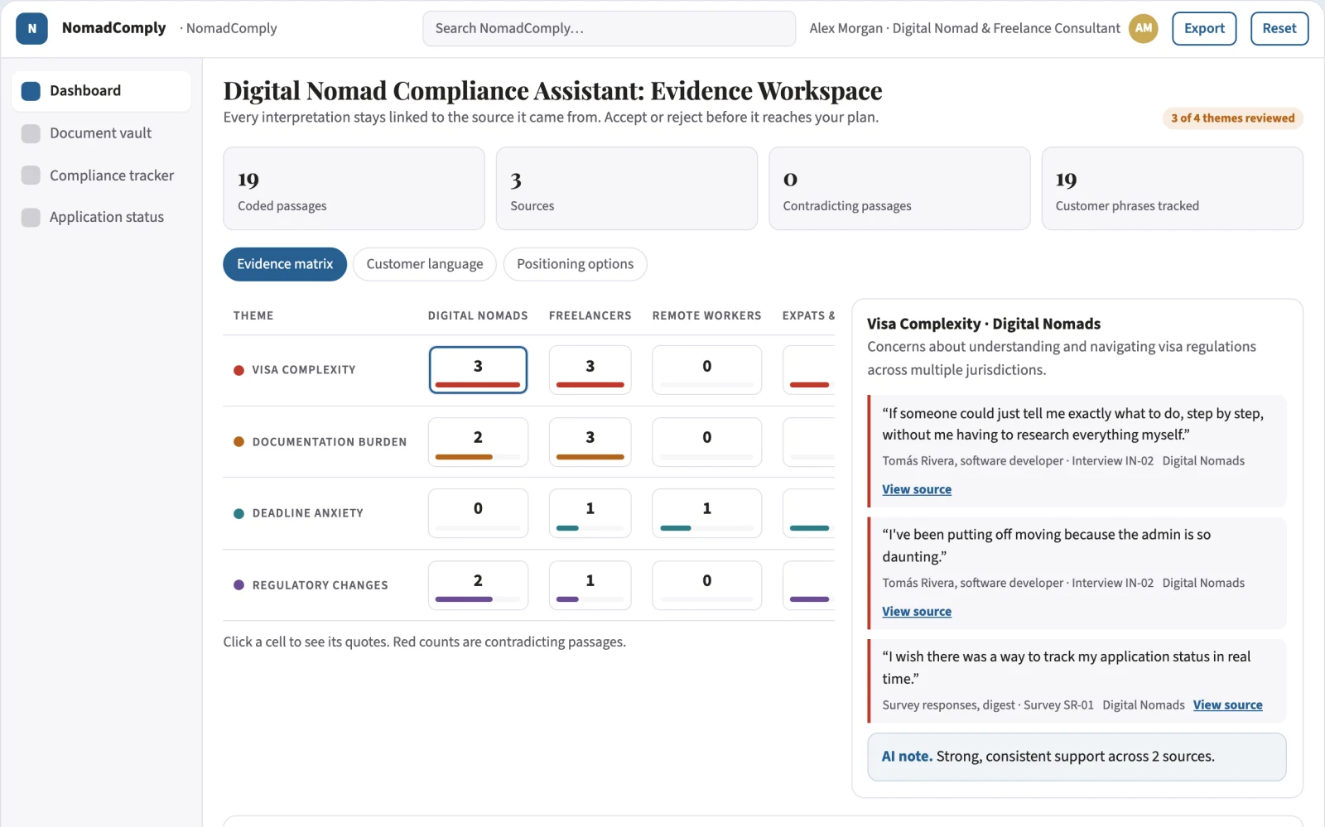This screenshot has height=827, width=1325.
Task: Click the Application status sidebar icon
Action: pos(31,217)
